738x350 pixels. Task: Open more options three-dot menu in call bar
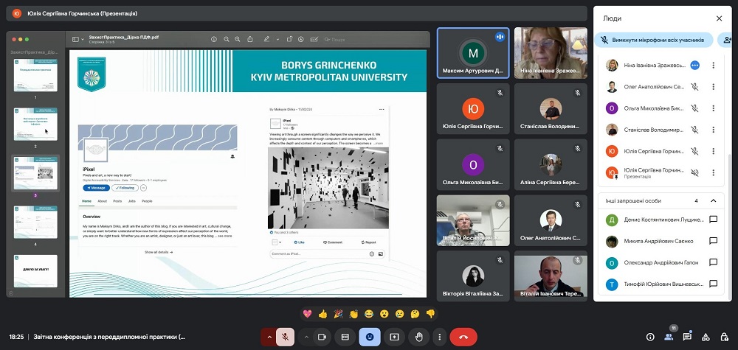pos(439,337)
